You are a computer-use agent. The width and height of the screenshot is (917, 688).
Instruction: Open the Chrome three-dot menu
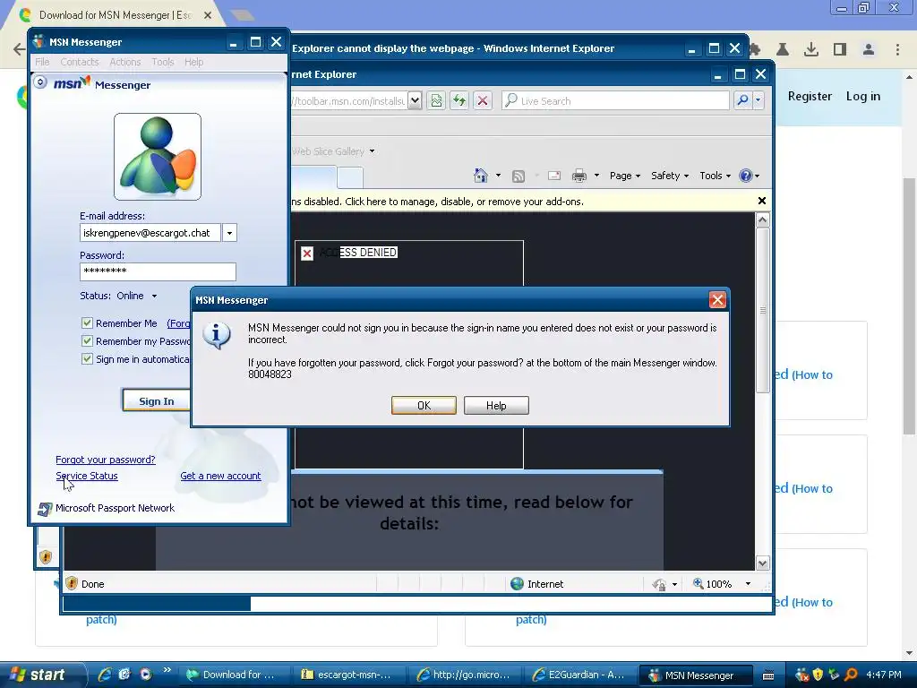coord(897,50)
